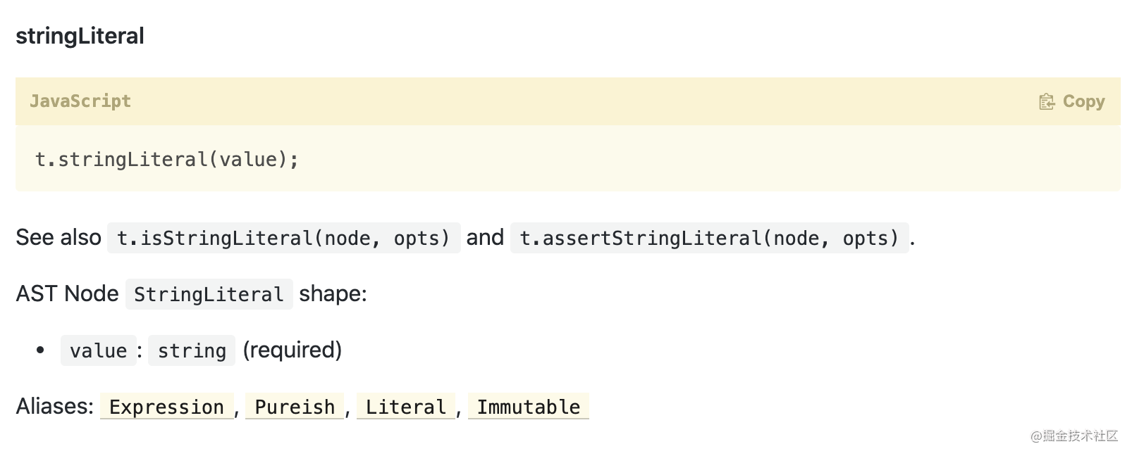Viewport: 1132px width, 456px height.
Task: Go to the Immutable alias page
Action: 529,407
